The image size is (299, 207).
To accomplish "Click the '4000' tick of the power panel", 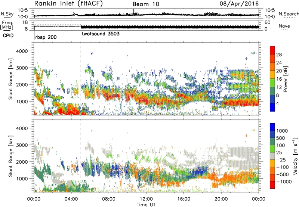I will tap(22, 51).
